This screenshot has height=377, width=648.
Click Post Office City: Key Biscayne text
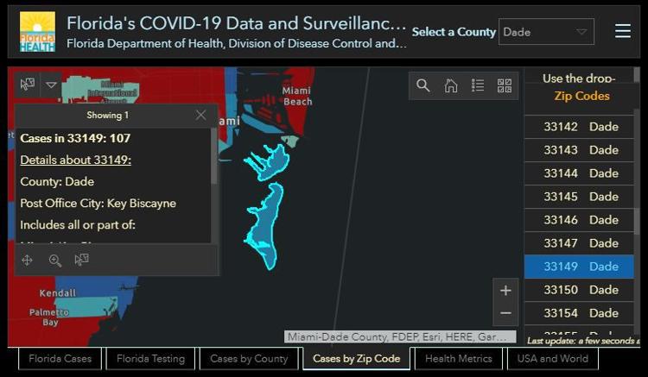coord(98,204)
